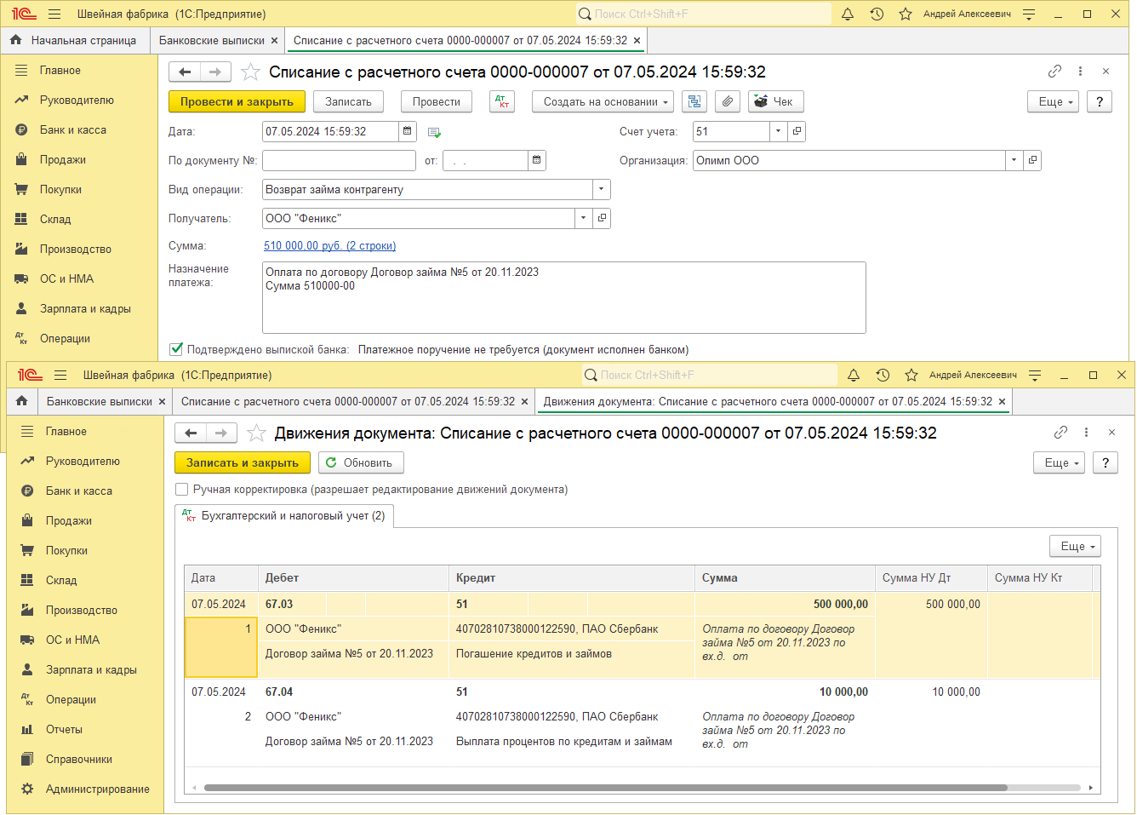Click the Обновить button

tap(361, 462)
